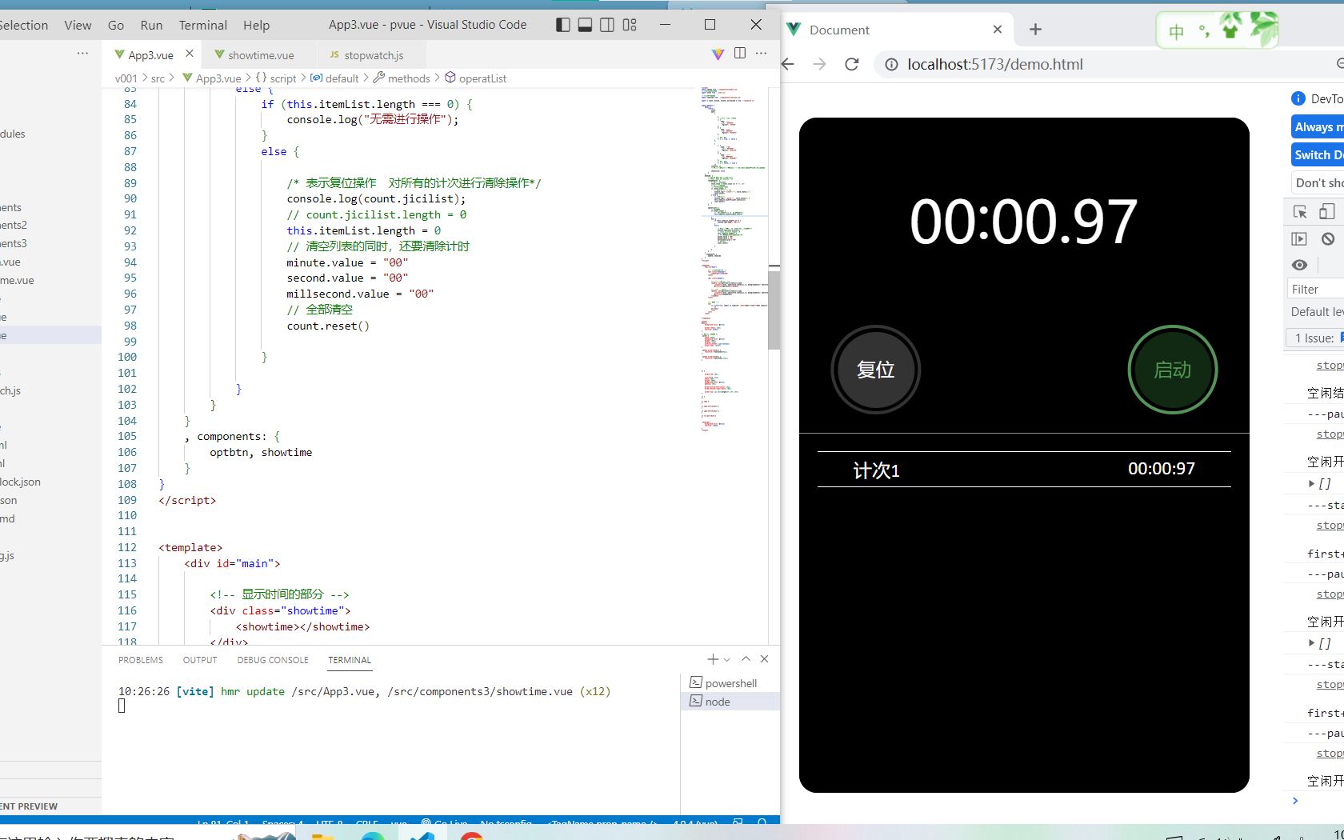Close the Document browser tab
The width and height of the screenshot is (1344, 840).
pyautogui.click(x=998, y=30)
